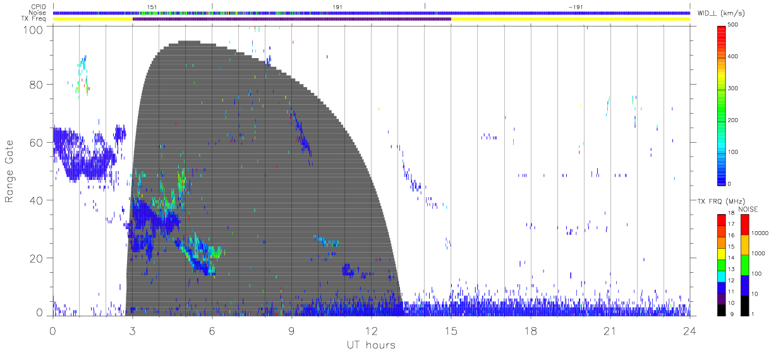Click the 1000 tick on noise legend
Screen dimensions: 776x358
[758, 253]
